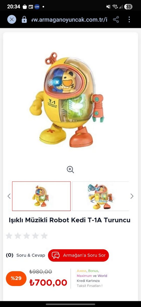Tap the Taksit Fırsatları text
Viewport: 141px width, 307px height.
point(89,286)
